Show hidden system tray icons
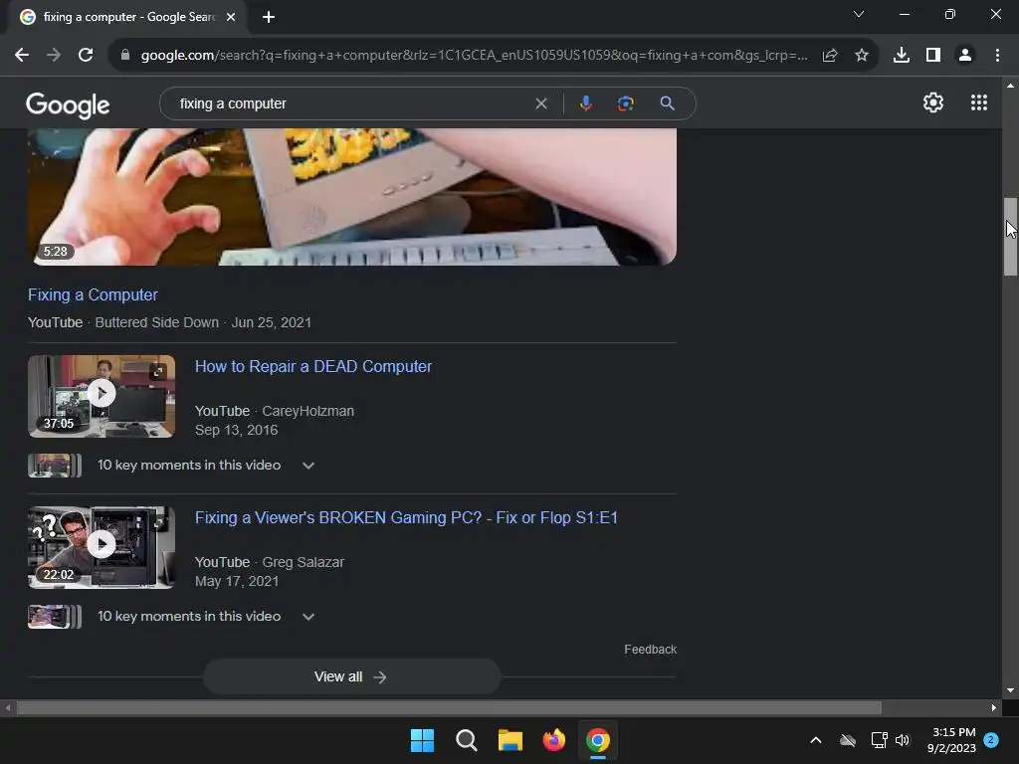Image resolution: width=1019 pixels, height=764 pixels. click(x=816, y=740)
